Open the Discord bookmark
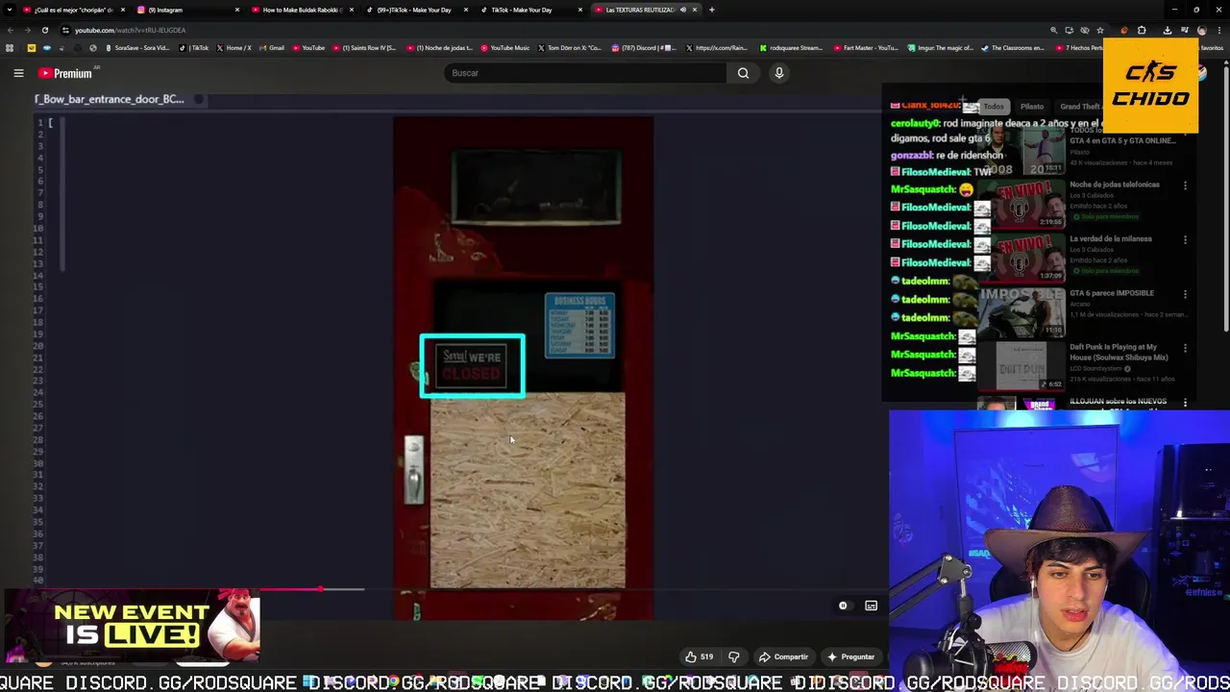 pos(644,48)
